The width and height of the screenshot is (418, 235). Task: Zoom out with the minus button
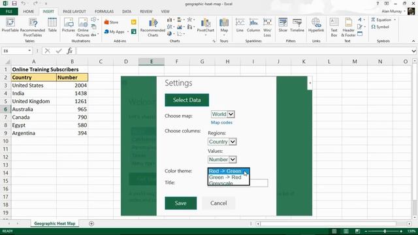point(366,231)
